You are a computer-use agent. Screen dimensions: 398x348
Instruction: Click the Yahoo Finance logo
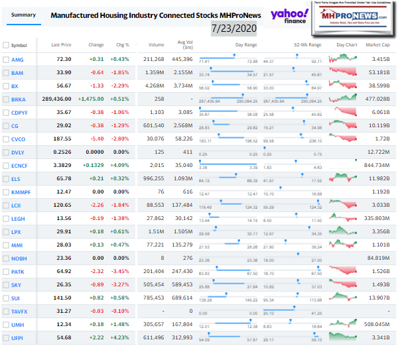coord(308,16)
